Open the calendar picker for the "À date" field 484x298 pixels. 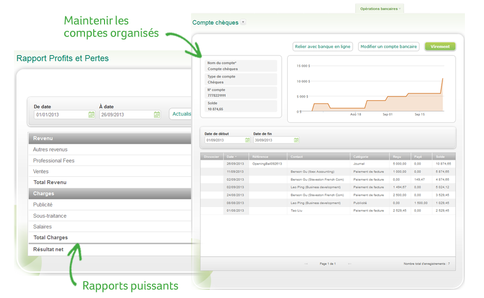tap(157, 114)
